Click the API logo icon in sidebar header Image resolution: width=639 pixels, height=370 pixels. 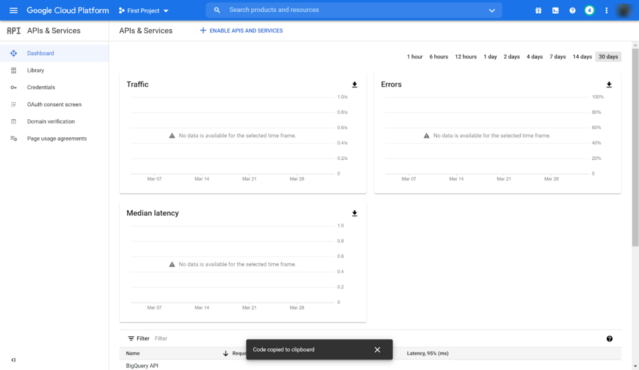point(14,31)
